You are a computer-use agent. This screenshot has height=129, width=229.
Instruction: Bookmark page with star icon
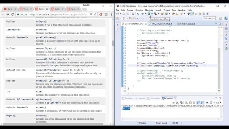click(96, 14)
